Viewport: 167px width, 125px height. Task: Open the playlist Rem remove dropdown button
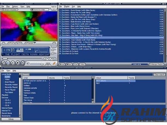(69, 64)
